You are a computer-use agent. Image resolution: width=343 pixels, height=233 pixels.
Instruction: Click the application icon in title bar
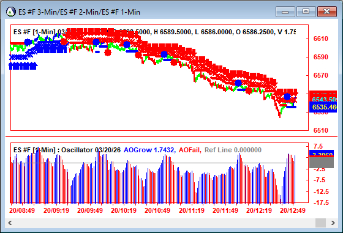(11, 12)
